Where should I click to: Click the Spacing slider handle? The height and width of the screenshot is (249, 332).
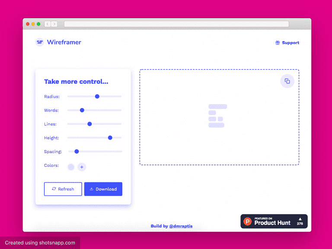(x=77, y=151)
